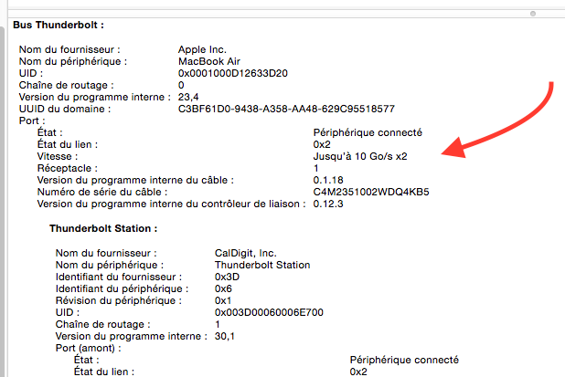Select firmware version value '30,1'
Screen dimensions: 565x377
(x=225, y=336)
